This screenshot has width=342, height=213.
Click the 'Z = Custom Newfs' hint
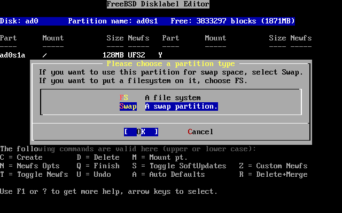(x=273, y=166)
